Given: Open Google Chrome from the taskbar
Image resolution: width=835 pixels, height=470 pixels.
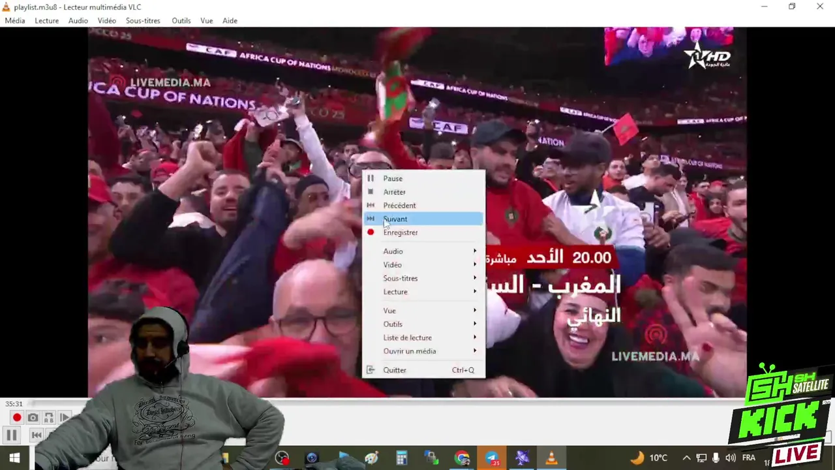Looking at the screenshot, I should tap(462, 458).
